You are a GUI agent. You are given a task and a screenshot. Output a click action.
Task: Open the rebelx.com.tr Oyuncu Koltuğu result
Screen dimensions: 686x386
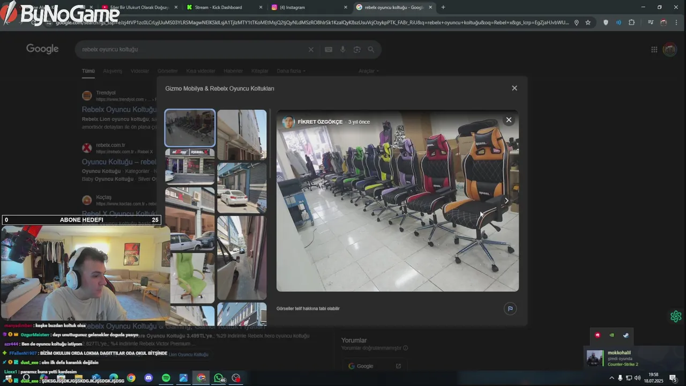click(119, 162)
